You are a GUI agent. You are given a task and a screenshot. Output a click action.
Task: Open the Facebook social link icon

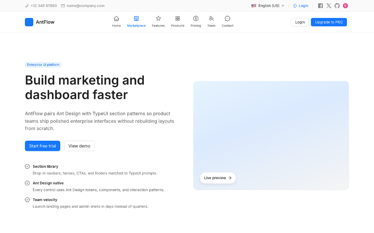click(320, 6)
